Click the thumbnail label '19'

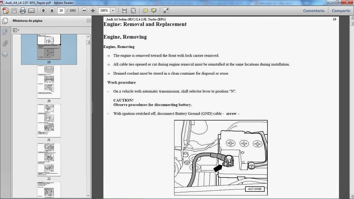(49, 62)
